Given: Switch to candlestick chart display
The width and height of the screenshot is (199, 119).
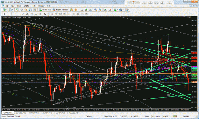Looking at the screenshot, I should [86, 10].
